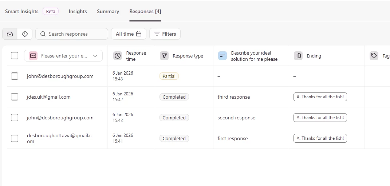Open the Filters menu

coord(165,34)
